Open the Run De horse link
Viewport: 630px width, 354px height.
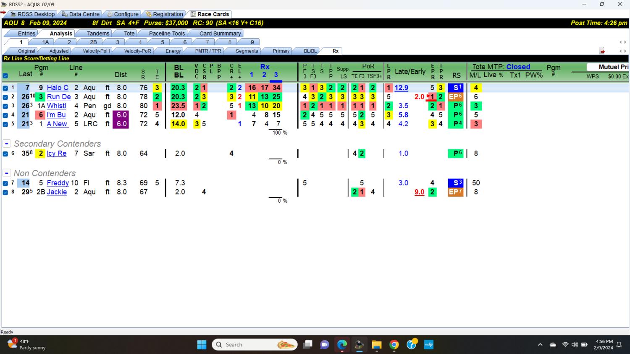pos(59,97)
